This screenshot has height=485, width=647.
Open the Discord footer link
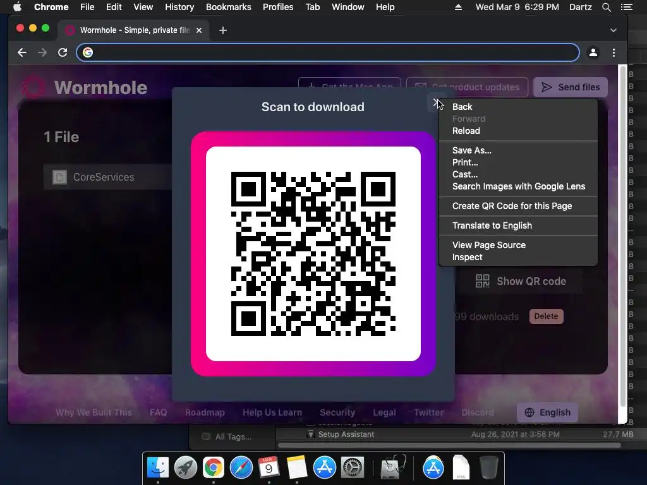(x=478, y=412)
